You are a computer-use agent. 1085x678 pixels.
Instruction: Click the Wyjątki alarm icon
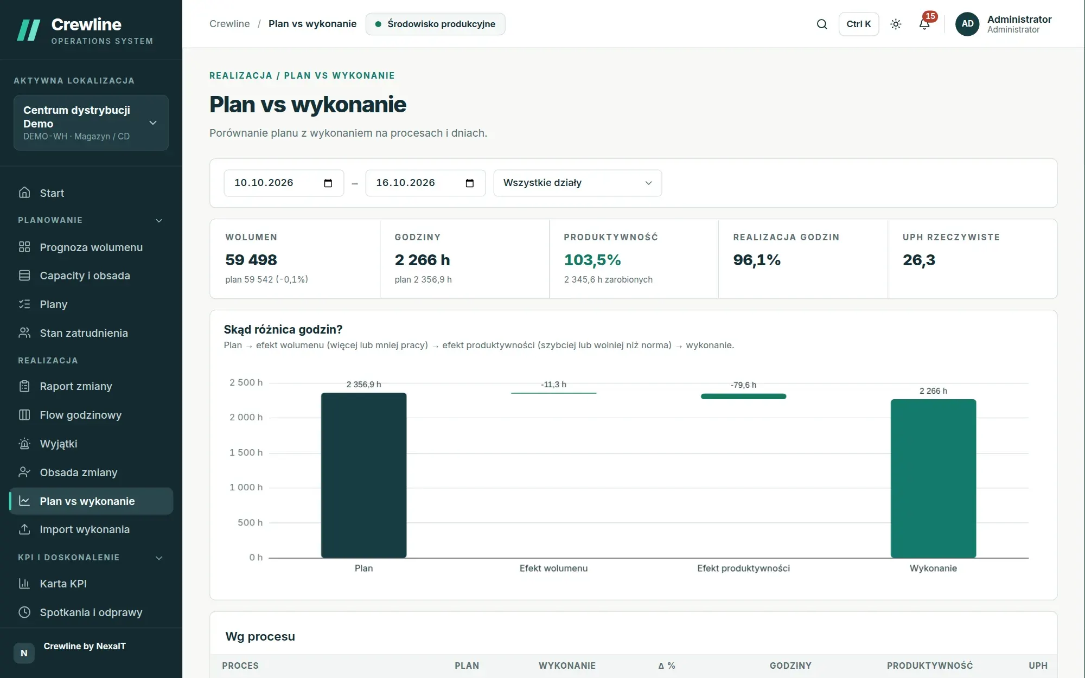click(x=24, y=444)
